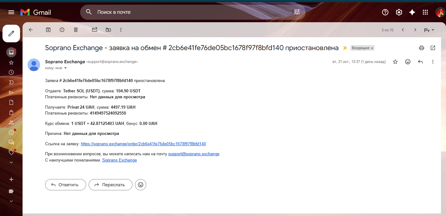Click the Ответить reply button
This screenshot has height=216, width=446.
[x=65, y=185]
